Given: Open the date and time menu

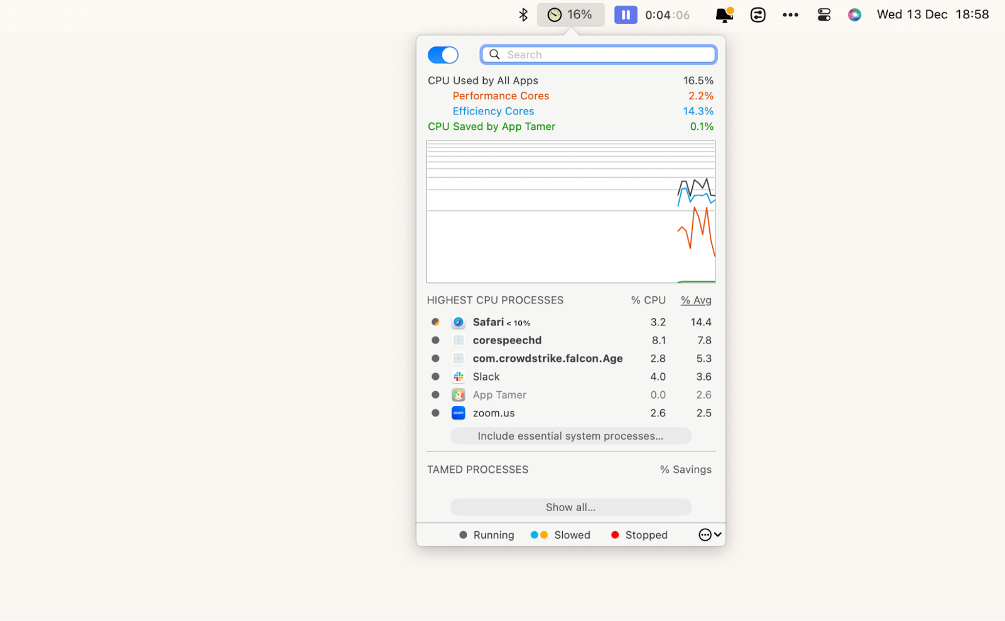Looking at the screenshot, I should point(932,14).
